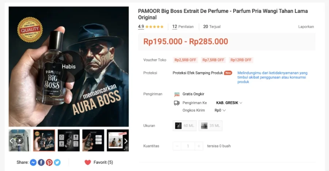Decrease quantity with minus button
The height and width of the screenshot is (171, 329).
177,146
